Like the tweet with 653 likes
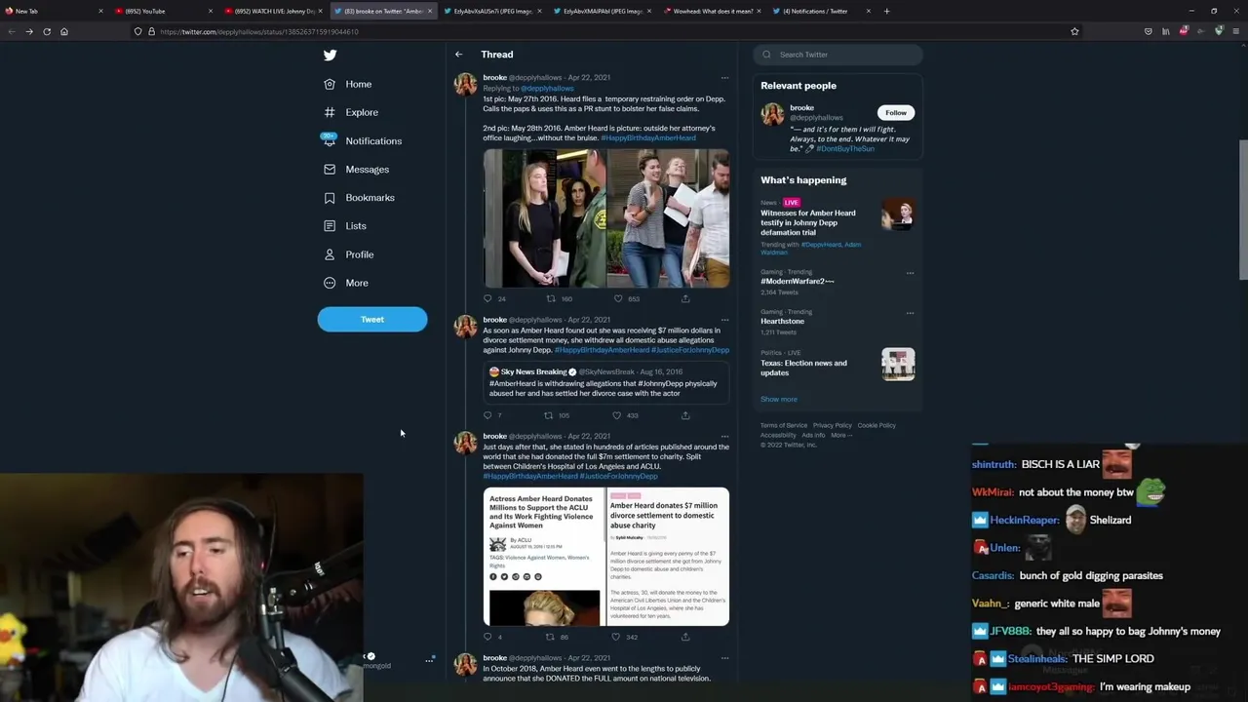Viewport: 1248px width, 702px height. click(x=618, y=298)
